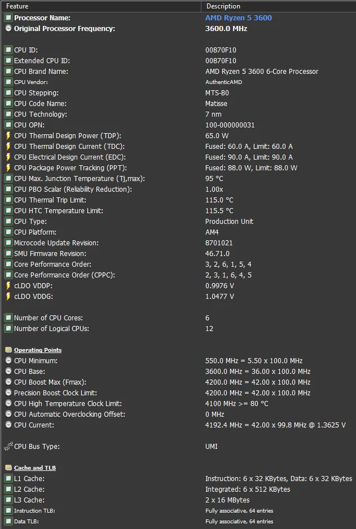Select the Cache and TLB section heading
The height and width of the screenshot is (529, 356).
pos(35,468)
